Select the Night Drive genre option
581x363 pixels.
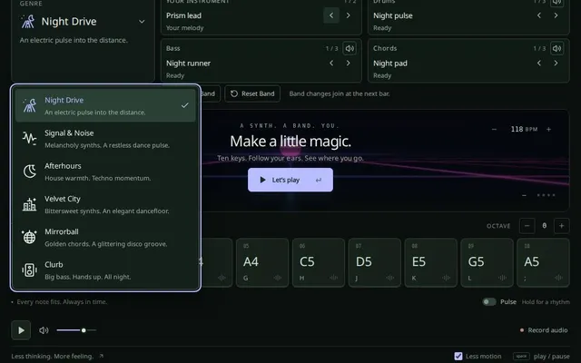(105, 105)
